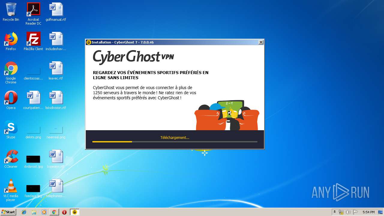The image size is (384, 216).
Task: Click the 5:54 PM taskbar clock
Action: coord(368,212)
